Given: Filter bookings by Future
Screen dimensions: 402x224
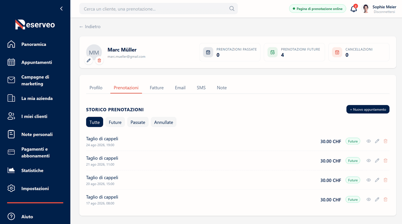Looking at the screenshot, I should (x=115, y=122).
